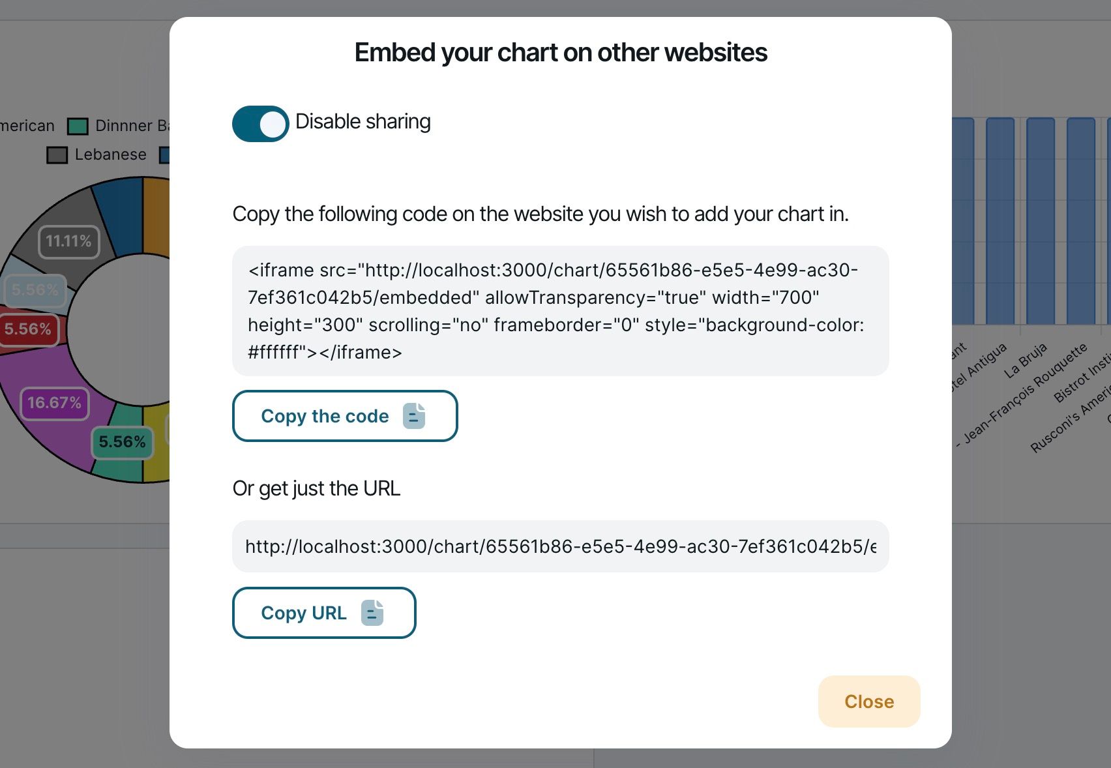Select the Lebanese legend label
1111x768 pixels.
coord(110,155)
